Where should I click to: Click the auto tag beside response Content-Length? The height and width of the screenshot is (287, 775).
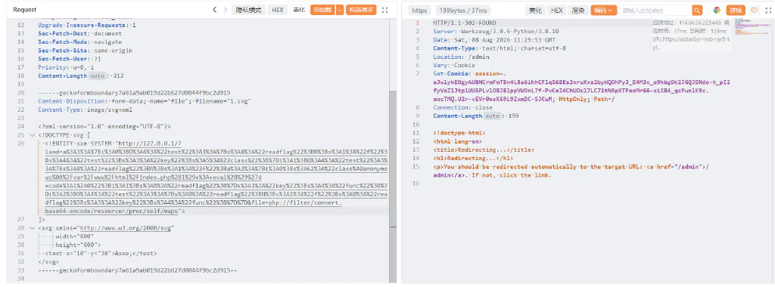(x=491, y=116)
